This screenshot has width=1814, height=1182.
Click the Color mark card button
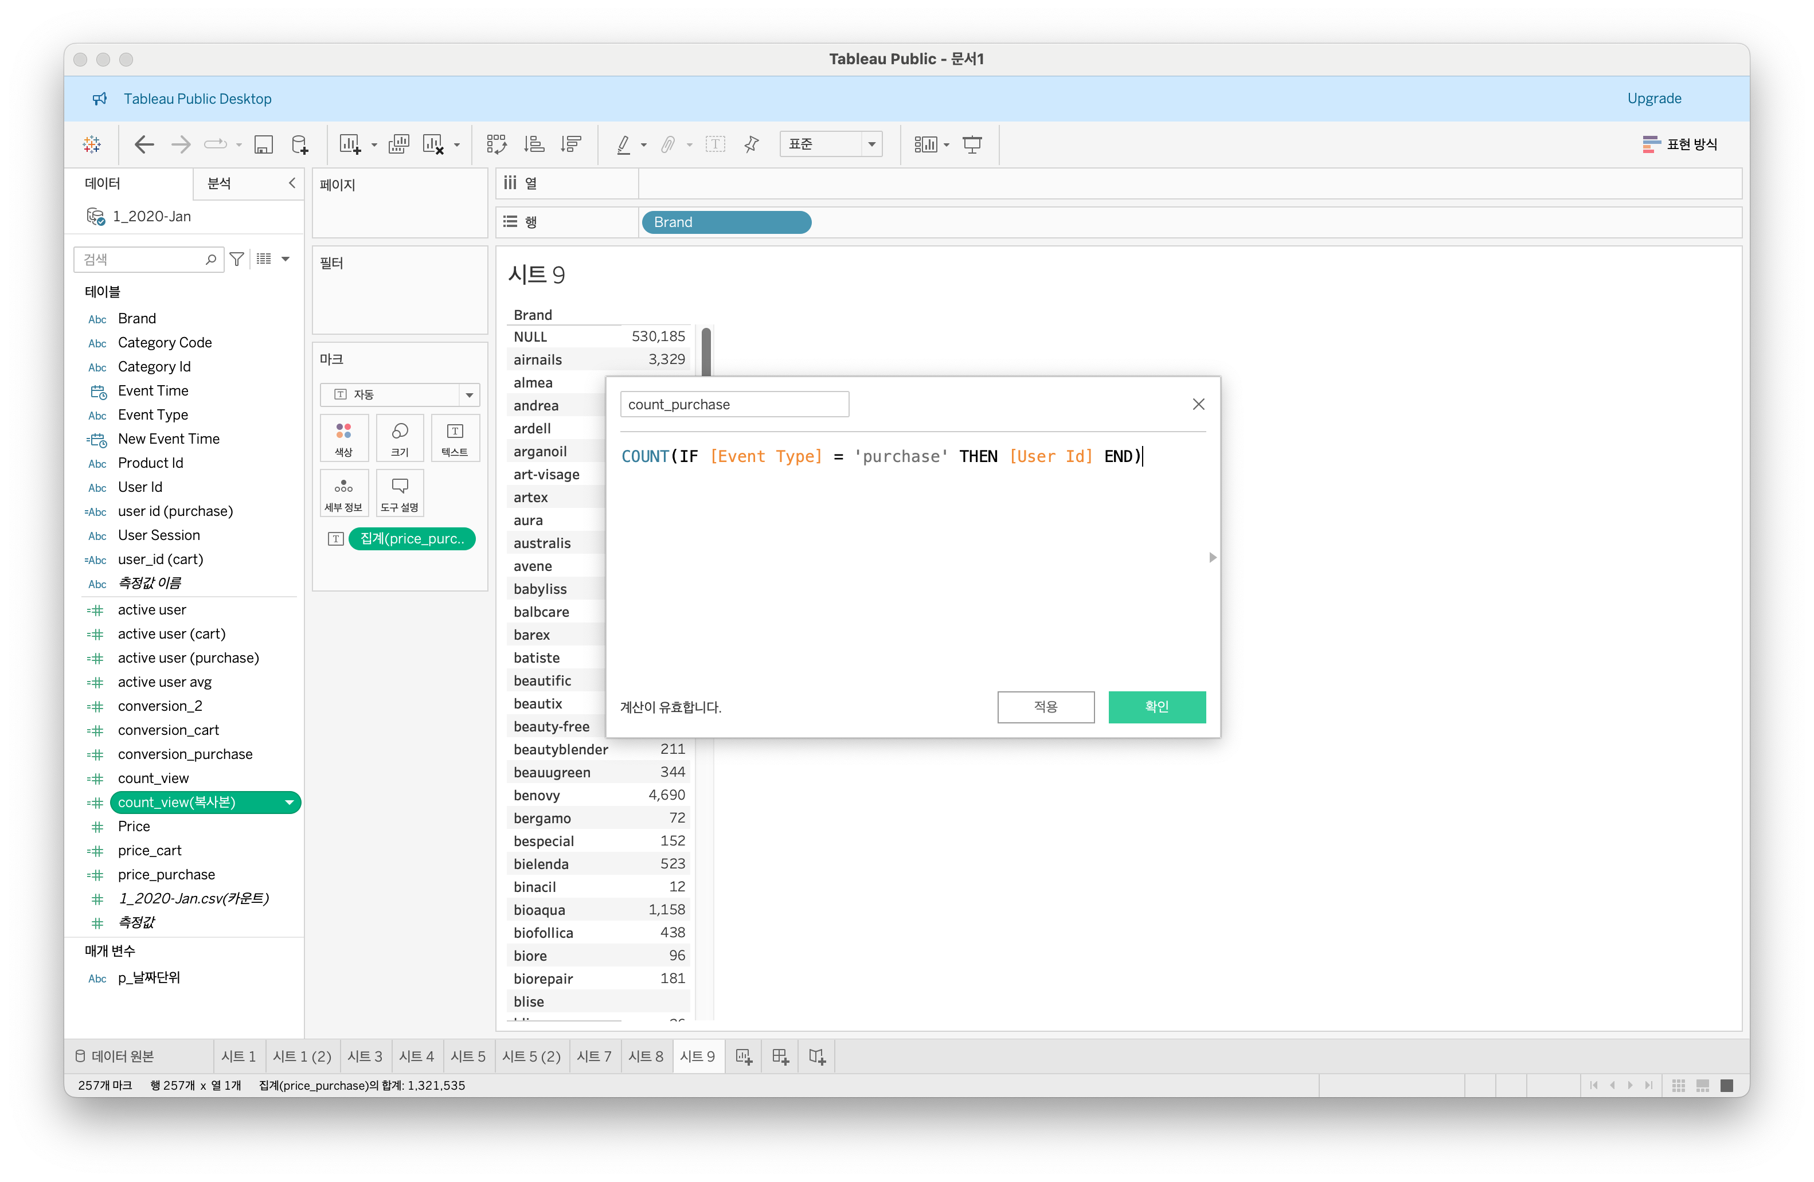344,438
